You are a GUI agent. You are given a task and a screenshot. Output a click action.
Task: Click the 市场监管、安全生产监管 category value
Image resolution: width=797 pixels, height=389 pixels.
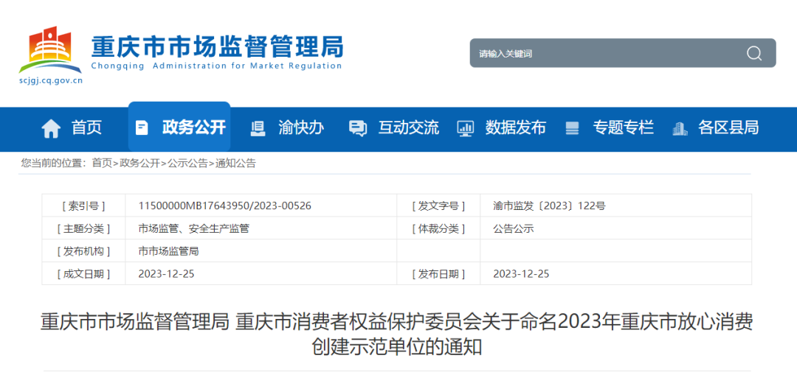(193, 228)
